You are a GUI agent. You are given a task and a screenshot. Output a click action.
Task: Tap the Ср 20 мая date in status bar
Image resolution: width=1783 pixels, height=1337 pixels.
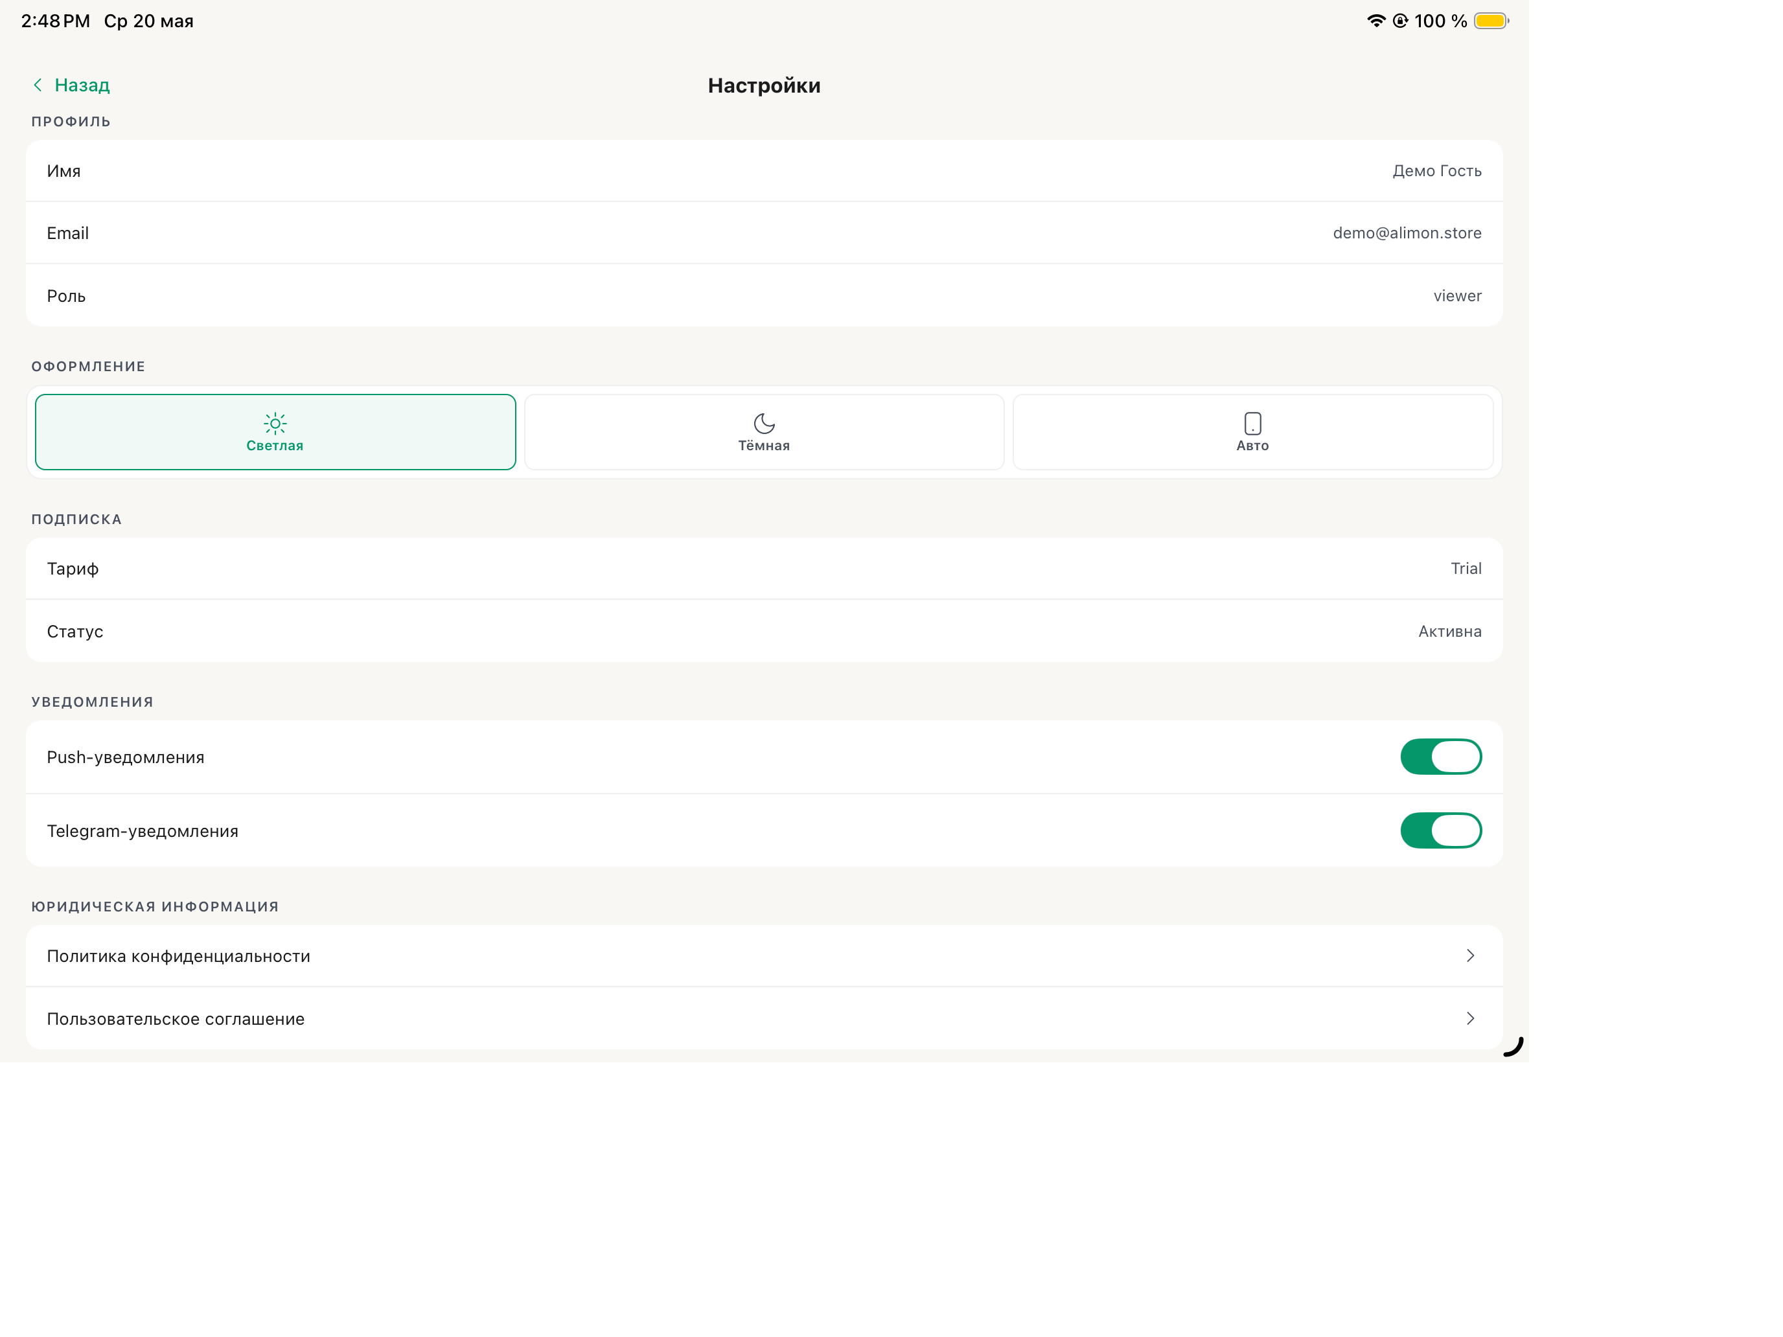(148, 21)
